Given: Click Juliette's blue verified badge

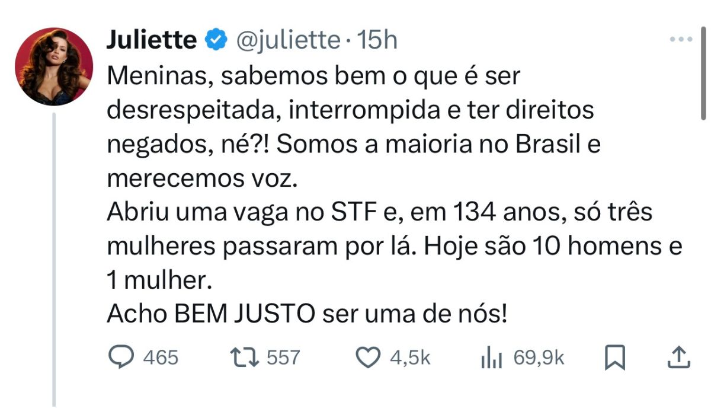Looking at the screenshot, I should click(x=214, y=39).
